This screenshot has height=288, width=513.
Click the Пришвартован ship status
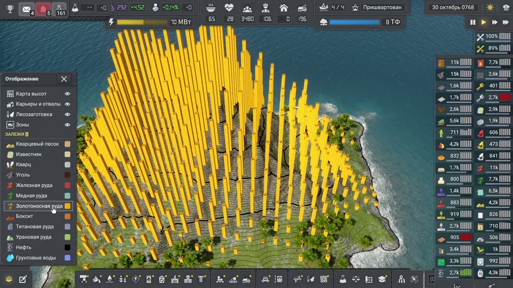382,7
